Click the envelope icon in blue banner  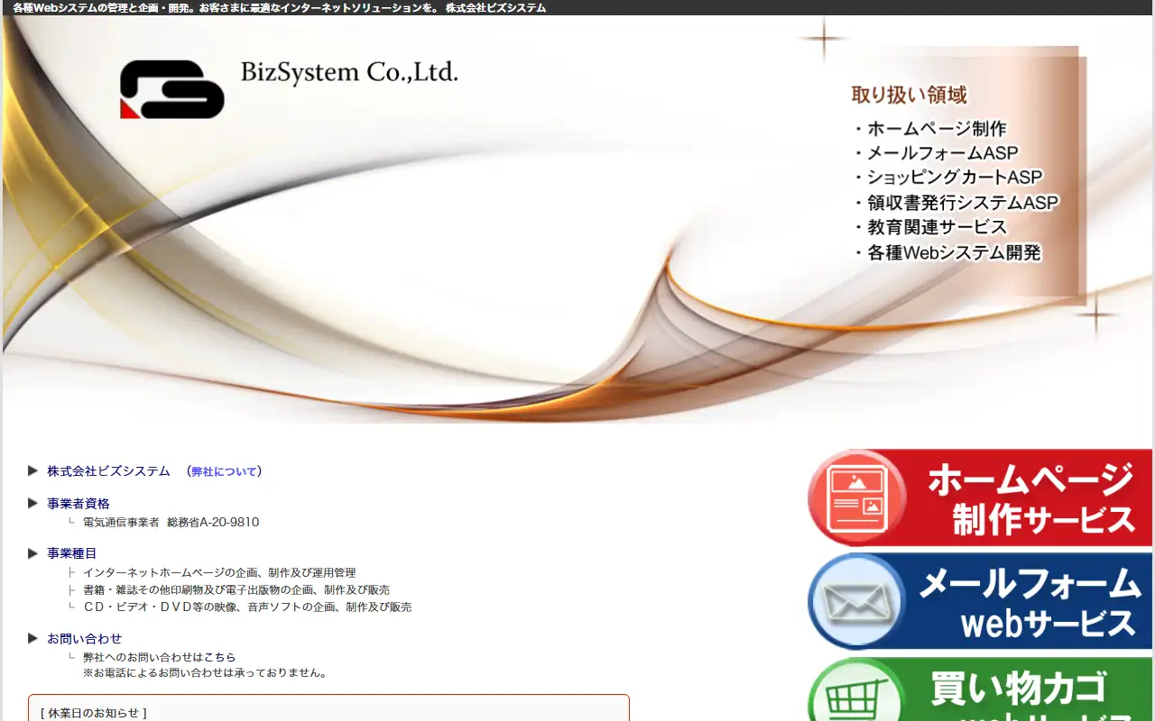[857, 602]
